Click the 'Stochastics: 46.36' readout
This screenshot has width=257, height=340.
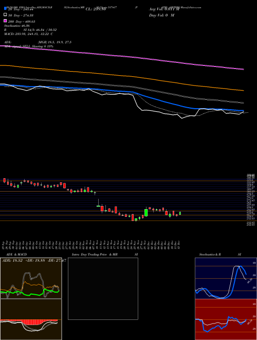(x=16, y=26)
